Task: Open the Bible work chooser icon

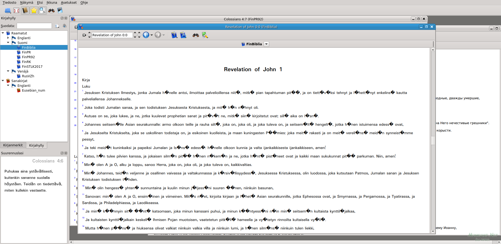Action: coord(174,35)
